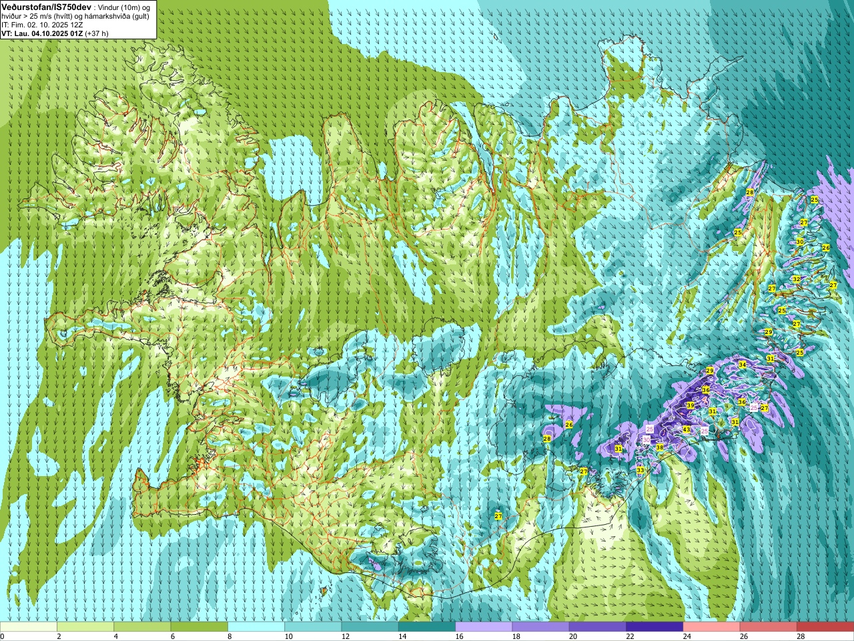
Task: Click the 18–20 m/s medium purple legend swatch
Action: (541, 627)
